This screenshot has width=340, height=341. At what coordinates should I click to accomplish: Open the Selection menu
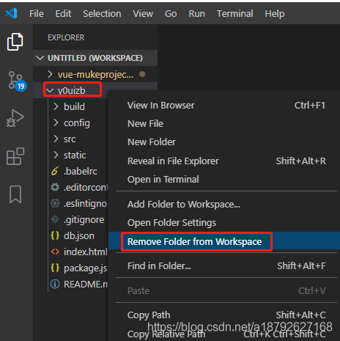(x=102, y=14)
